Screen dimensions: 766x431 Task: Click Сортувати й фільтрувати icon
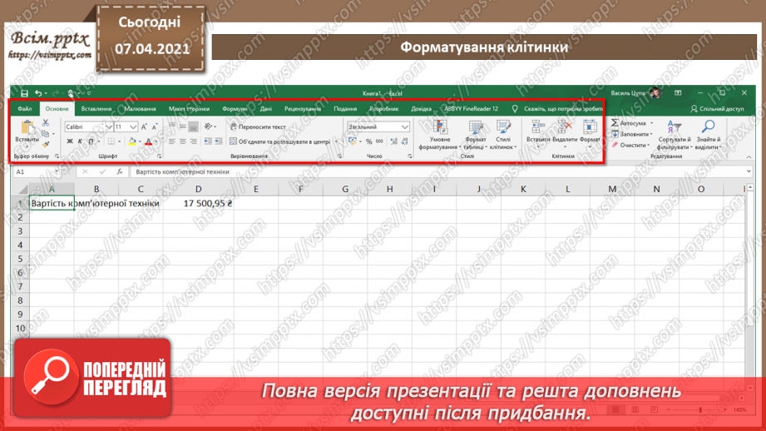coord(675,127)
